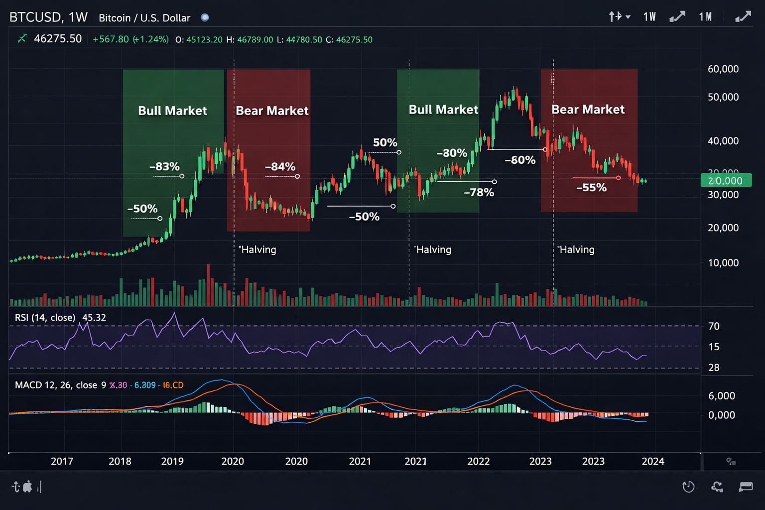The height and width of the screenshot is (510, 765).
Task: Click the 40,000 price axis label
Action: (x=723, y=140)
